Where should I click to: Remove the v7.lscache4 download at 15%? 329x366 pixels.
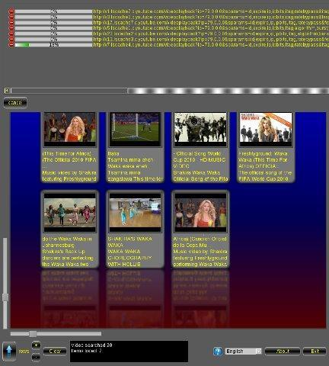click(11, 45)
